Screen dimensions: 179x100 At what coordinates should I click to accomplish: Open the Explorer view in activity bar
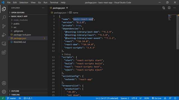click(x=4, y=9)
